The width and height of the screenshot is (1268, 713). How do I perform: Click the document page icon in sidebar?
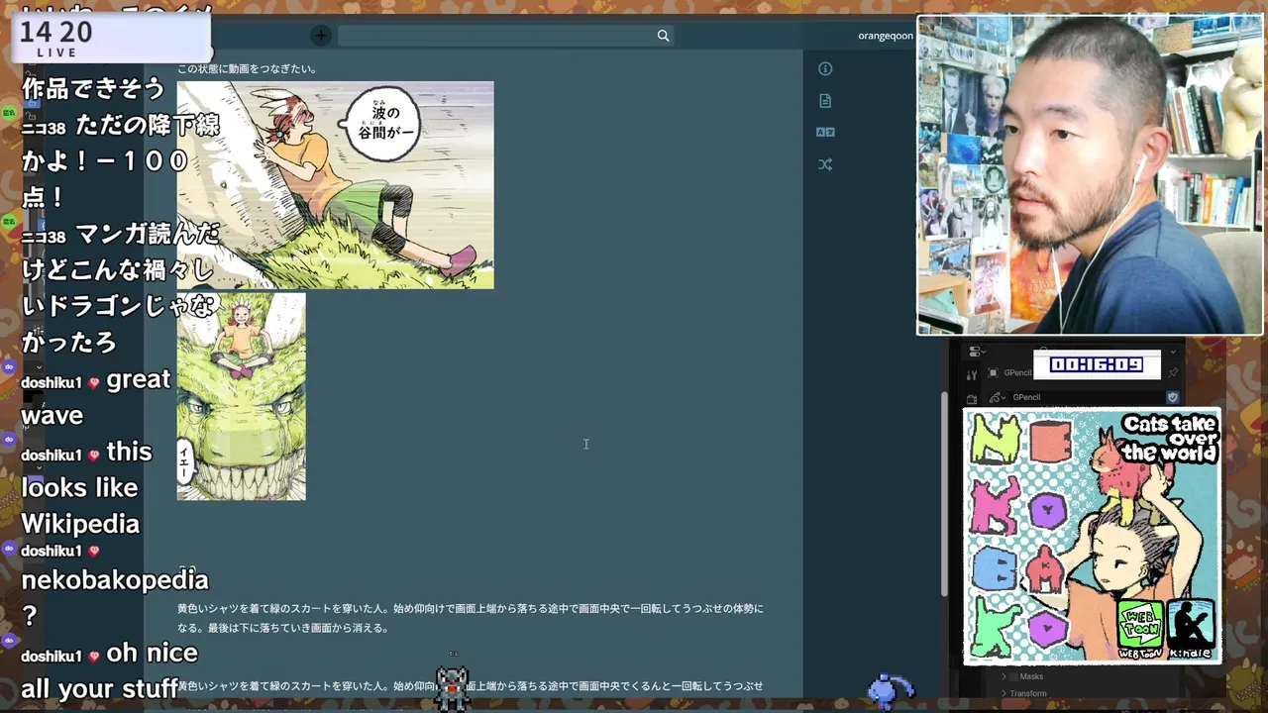pos(825,101)
